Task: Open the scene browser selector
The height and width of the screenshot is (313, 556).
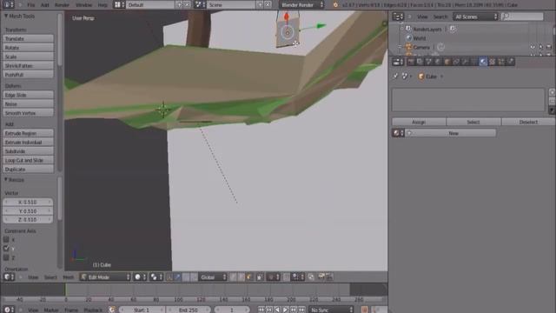Action: 200,5
